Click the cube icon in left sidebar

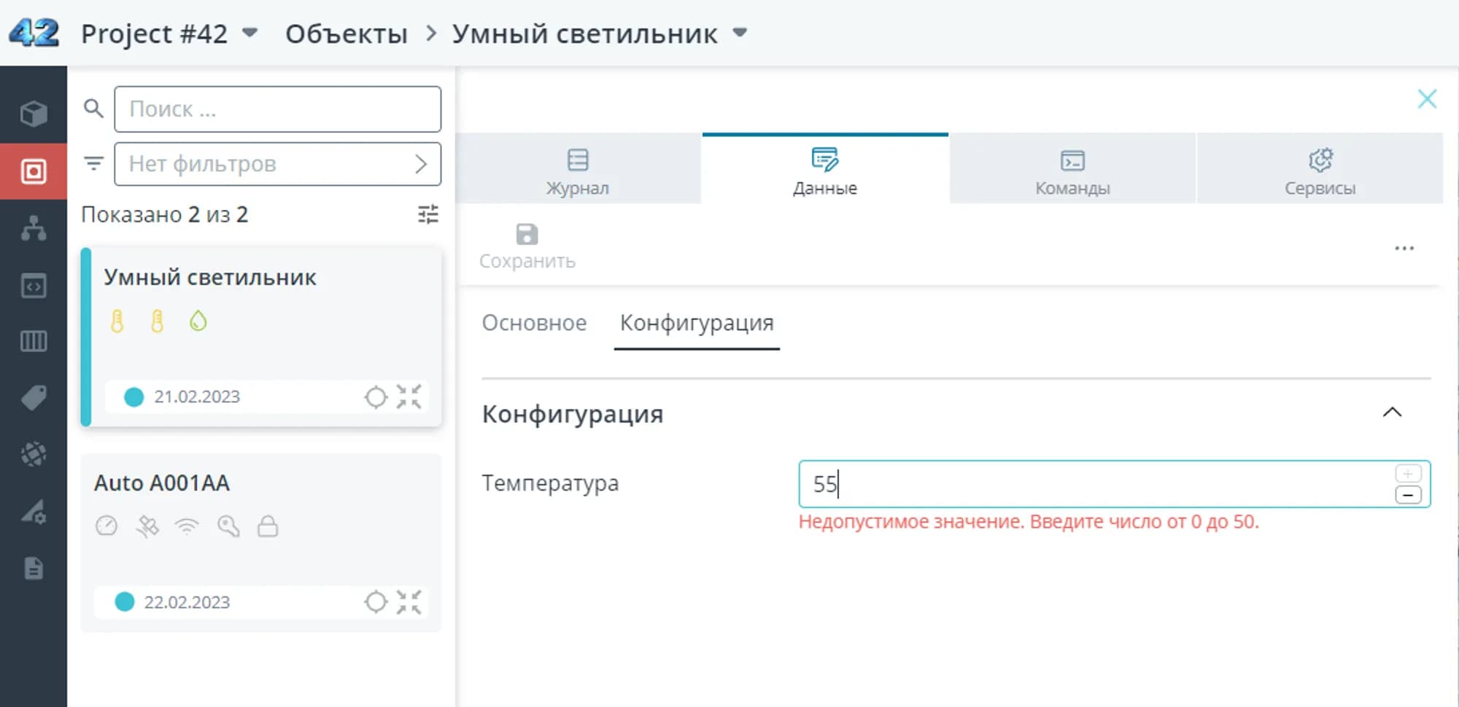[34, 114]
